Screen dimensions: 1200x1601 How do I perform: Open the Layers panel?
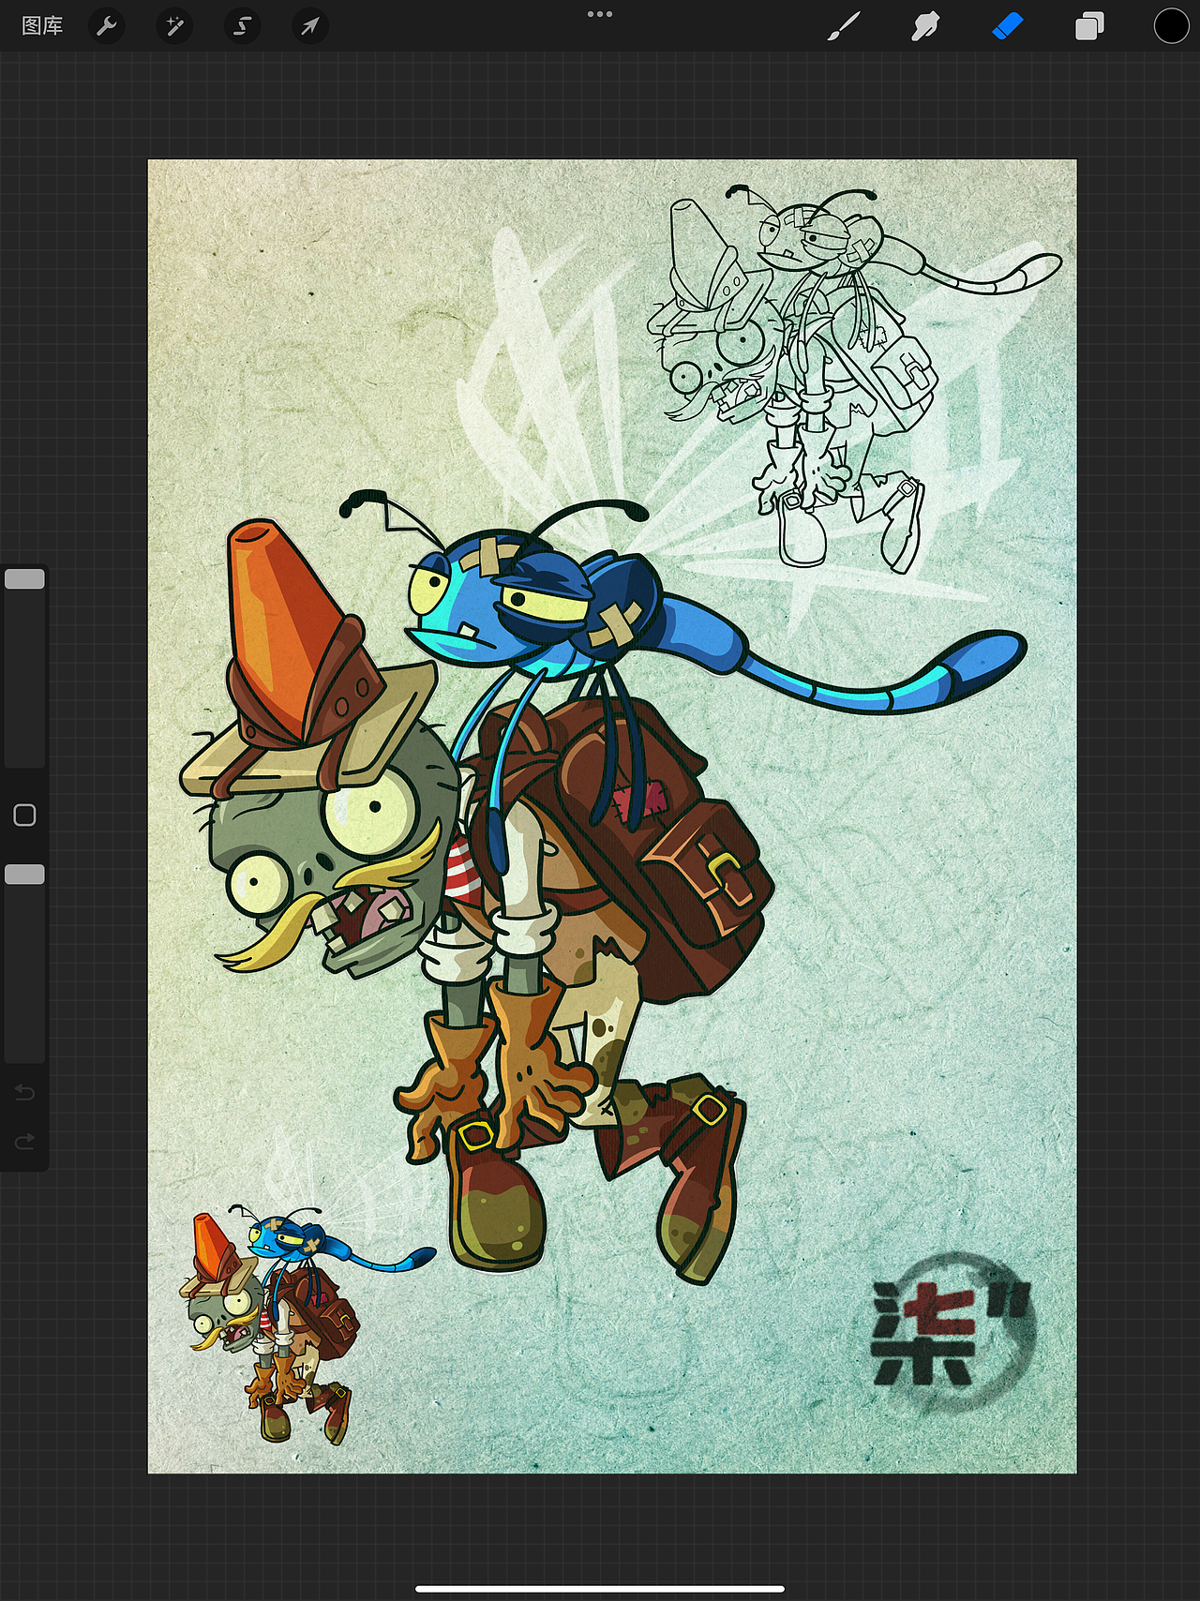pos(1089,26)
